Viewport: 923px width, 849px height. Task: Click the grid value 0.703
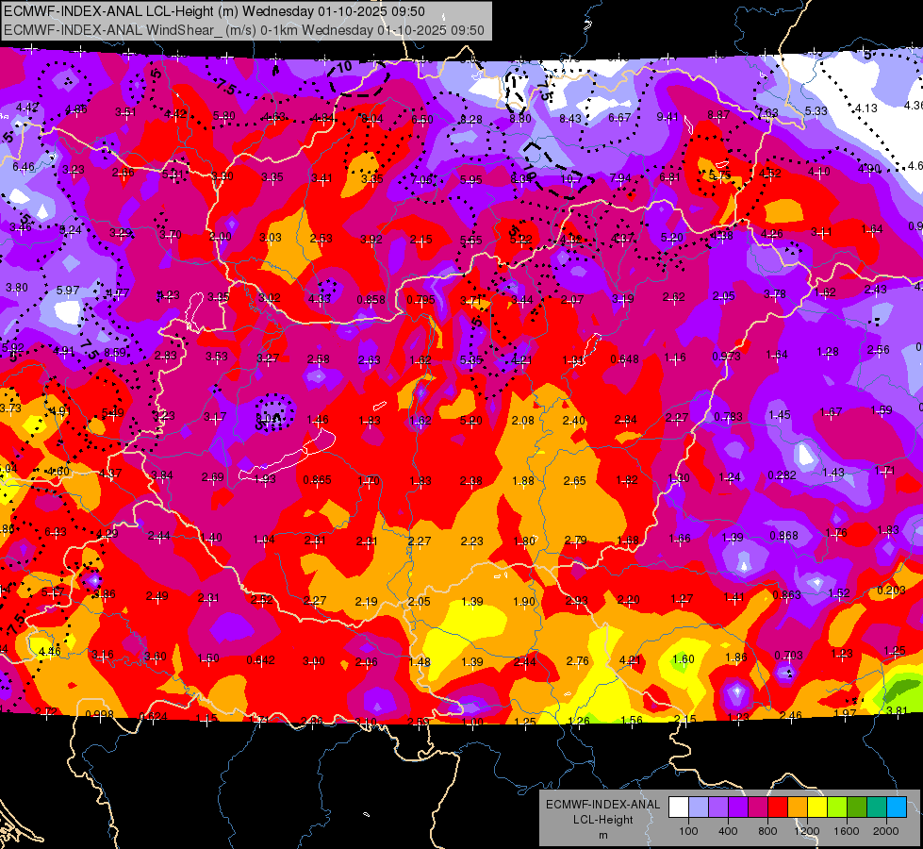788,656
